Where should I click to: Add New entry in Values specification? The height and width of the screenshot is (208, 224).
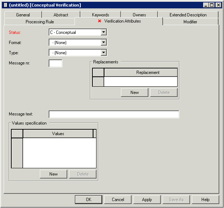click(x=53, y=174)
